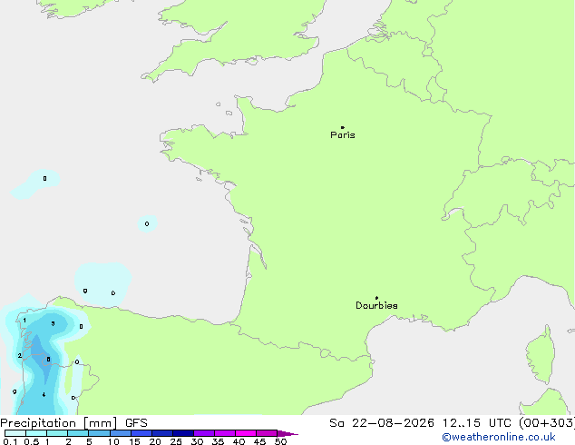Click the Dourbies location label
Screen dimensions: 575x445
376,305
